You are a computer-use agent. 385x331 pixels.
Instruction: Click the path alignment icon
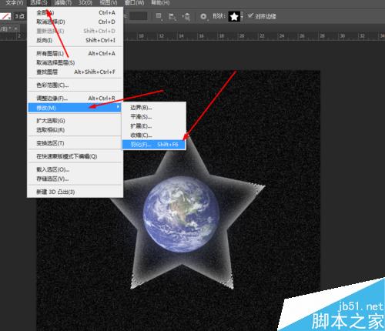pyautogui.click(x=172, y=17)
